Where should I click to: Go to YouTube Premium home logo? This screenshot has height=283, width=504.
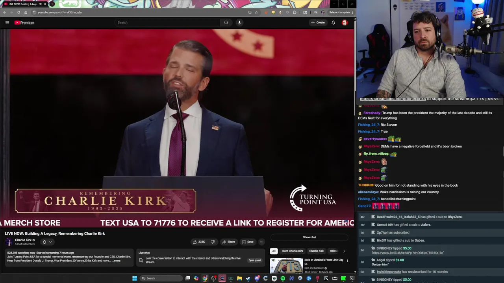coord(24,22)
